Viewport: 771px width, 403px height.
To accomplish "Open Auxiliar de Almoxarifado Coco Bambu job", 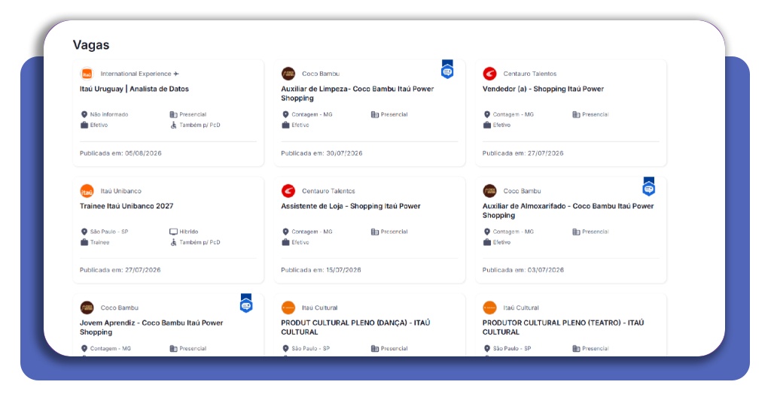I will (568, 211).
